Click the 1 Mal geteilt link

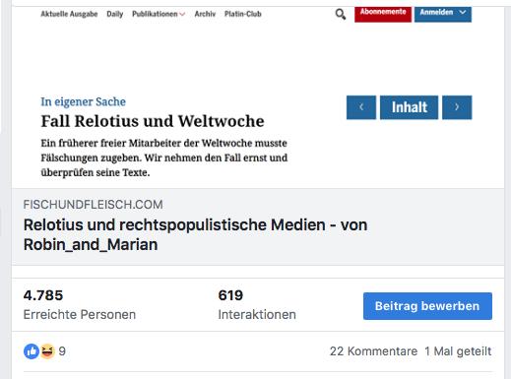[x=458, y=351]
